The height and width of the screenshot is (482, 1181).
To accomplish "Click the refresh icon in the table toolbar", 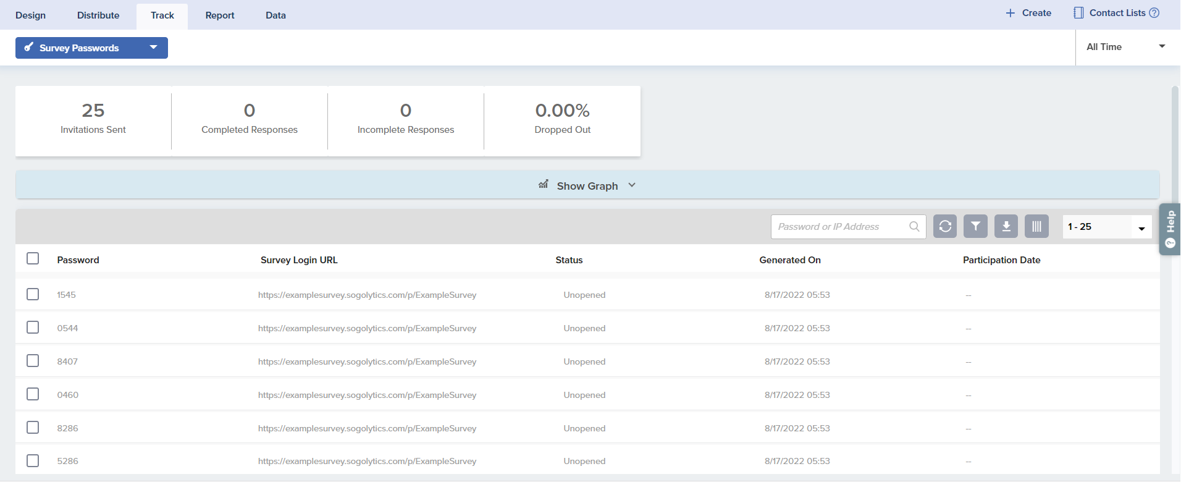I will coord(945,226).
